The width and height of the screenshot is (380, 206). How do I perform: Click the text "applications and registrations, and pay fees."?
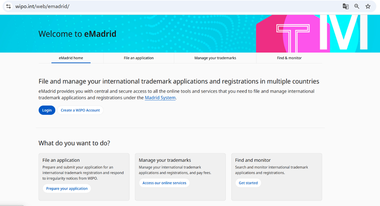pyautogui.click(x=175, y=173)
